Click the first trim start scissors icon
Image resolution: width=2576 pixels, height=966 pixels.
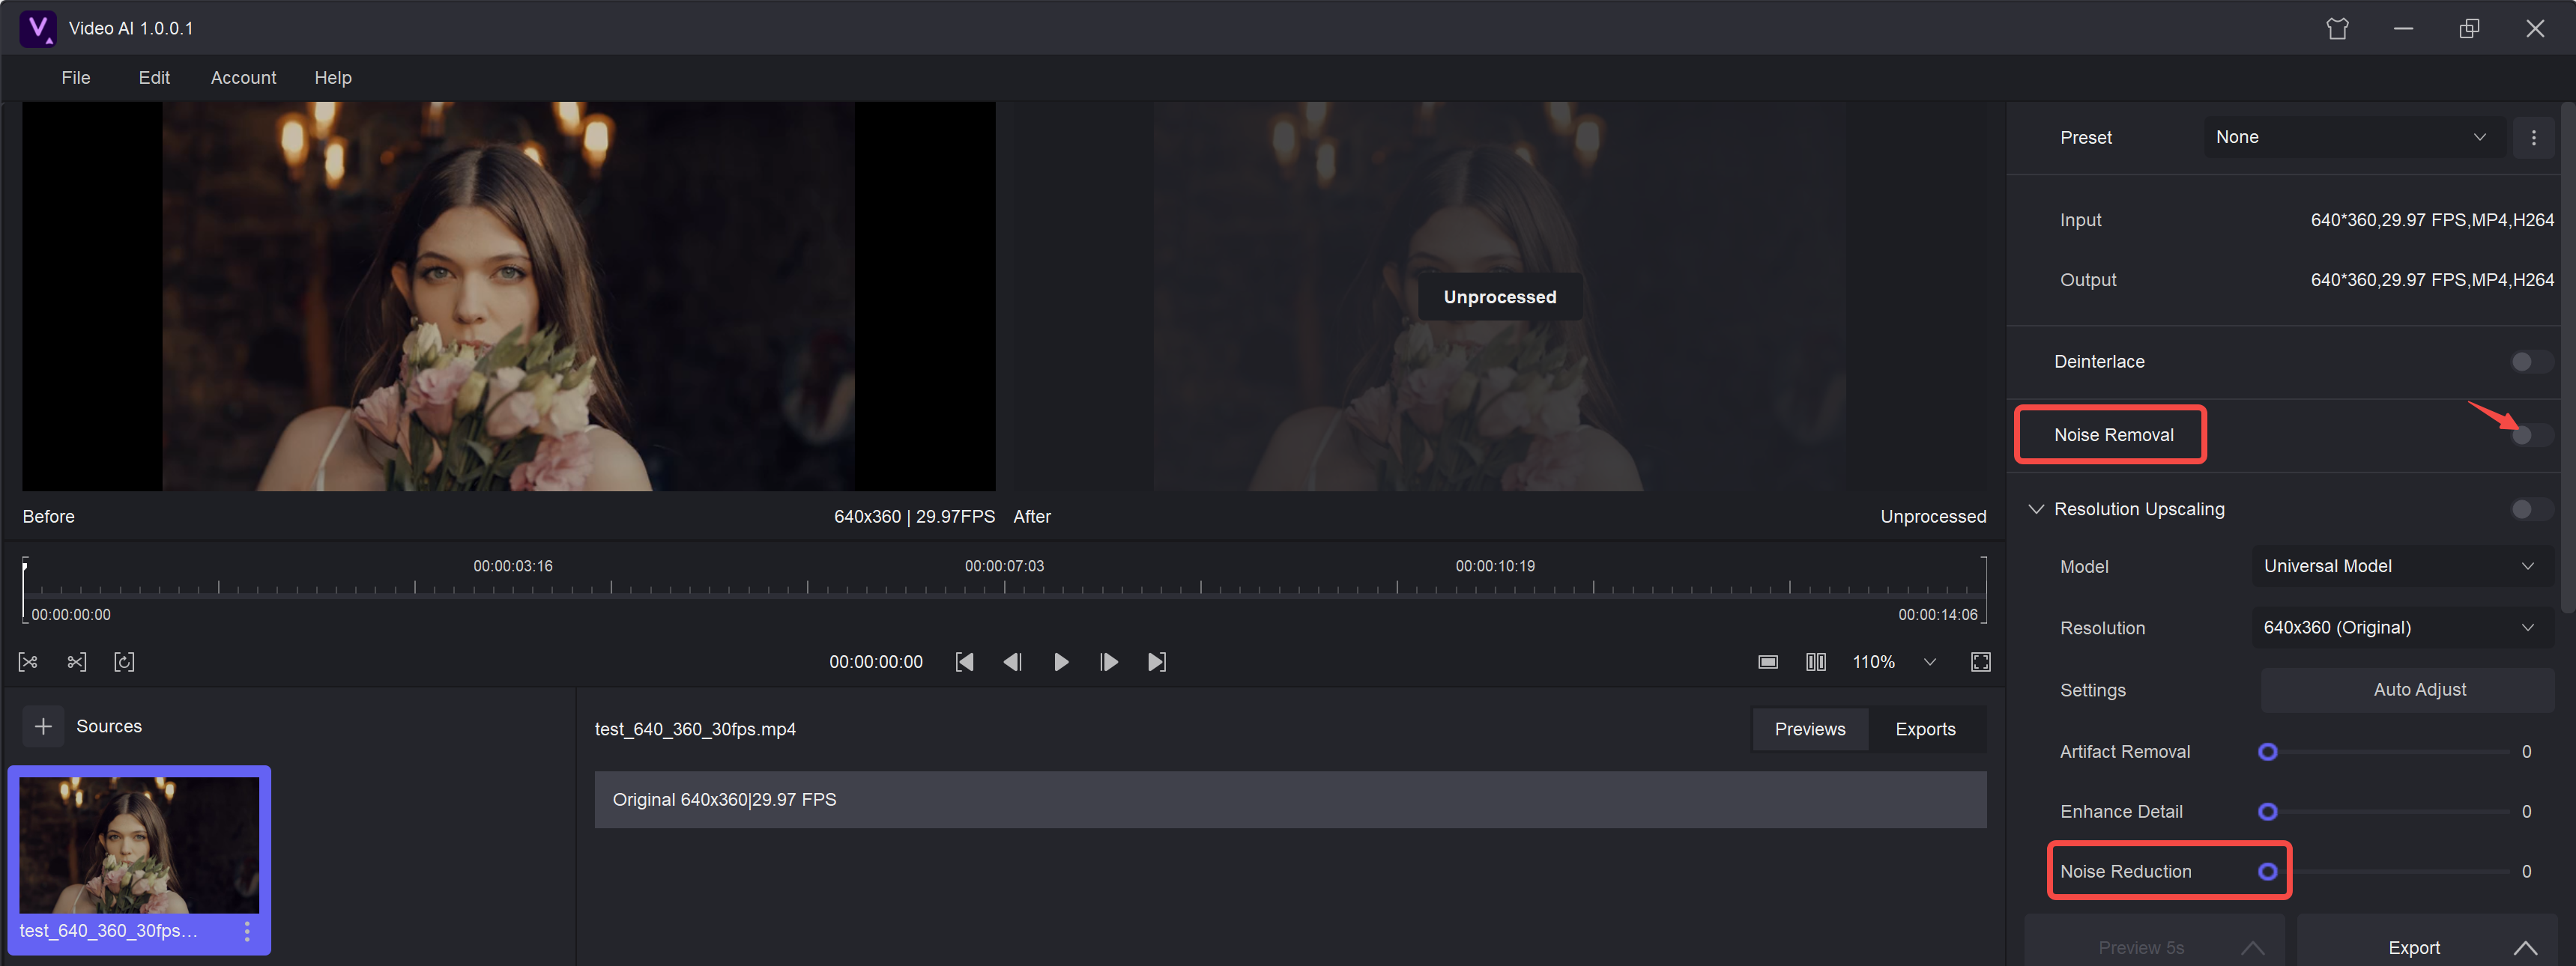click(x=28, y=662)
